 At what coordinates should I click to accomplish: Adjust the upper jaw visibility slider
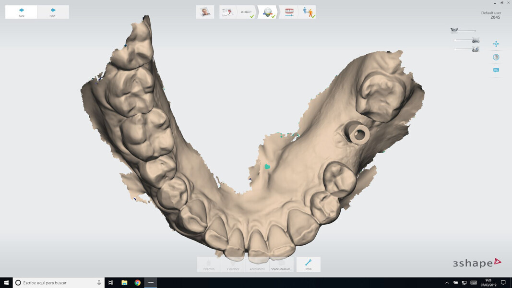click(x=463, y=31)
